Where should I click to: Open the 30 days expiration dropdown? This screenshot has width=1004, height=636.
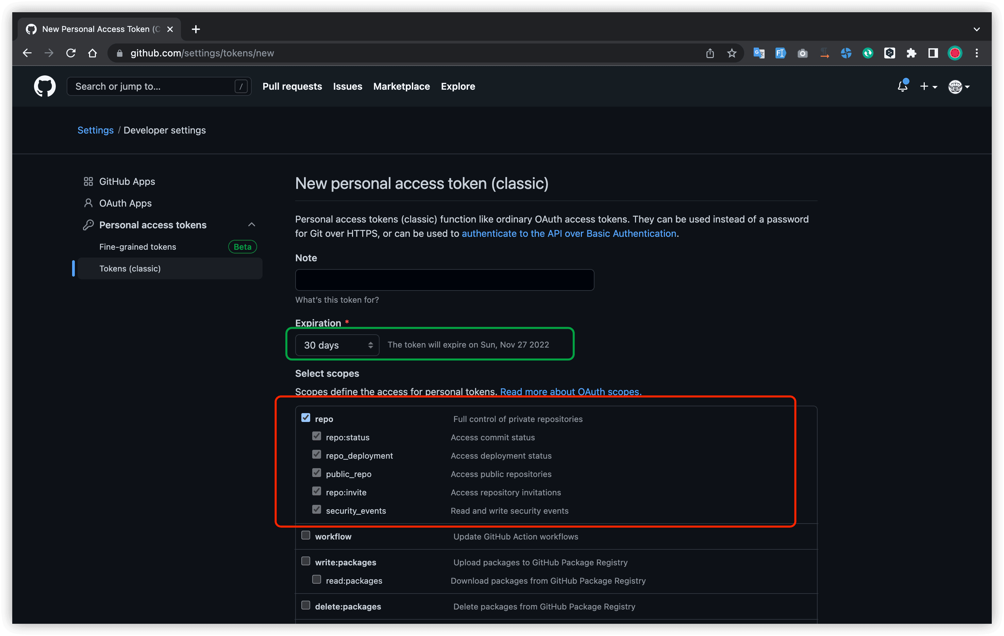[x=337, y=345]
